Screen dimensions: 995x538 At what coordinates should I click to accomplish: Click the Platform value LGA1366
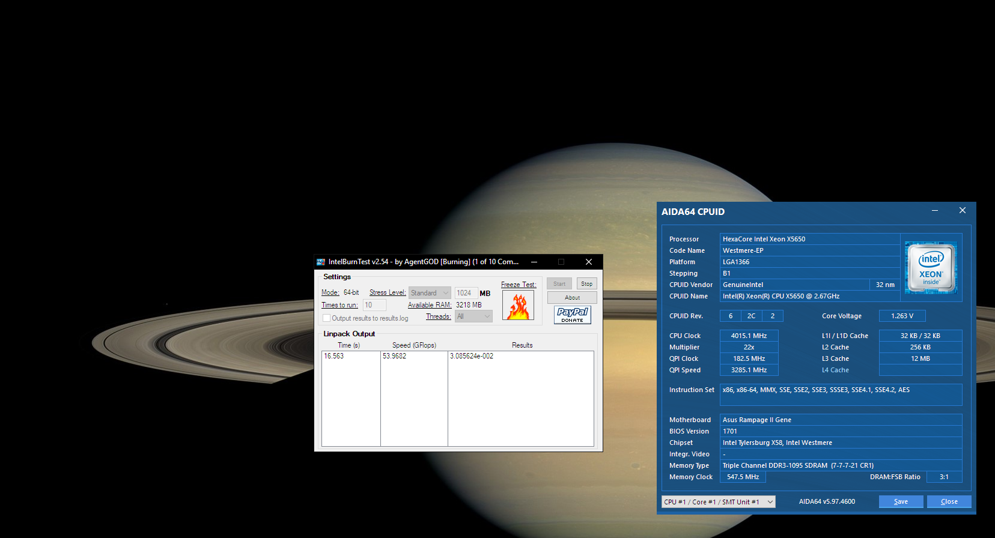(x=809, y=262)
